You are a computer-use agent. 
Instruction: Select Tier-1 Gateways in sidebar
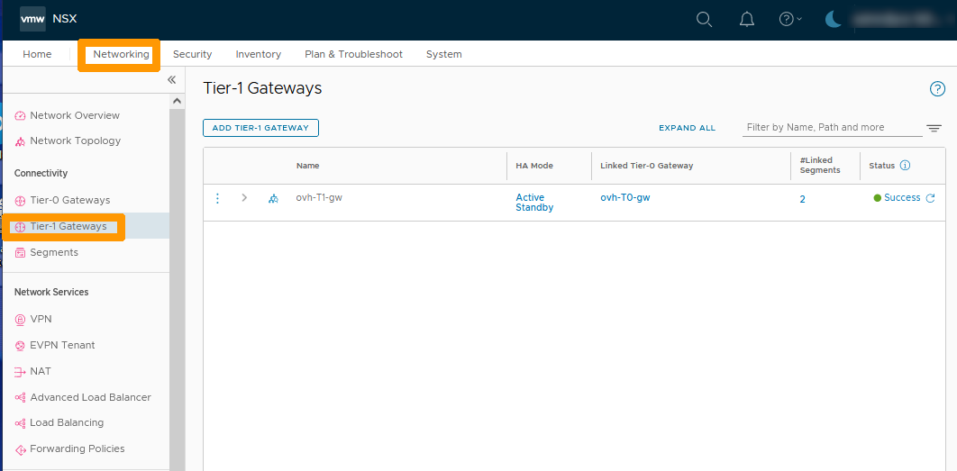tap(68, 226)
